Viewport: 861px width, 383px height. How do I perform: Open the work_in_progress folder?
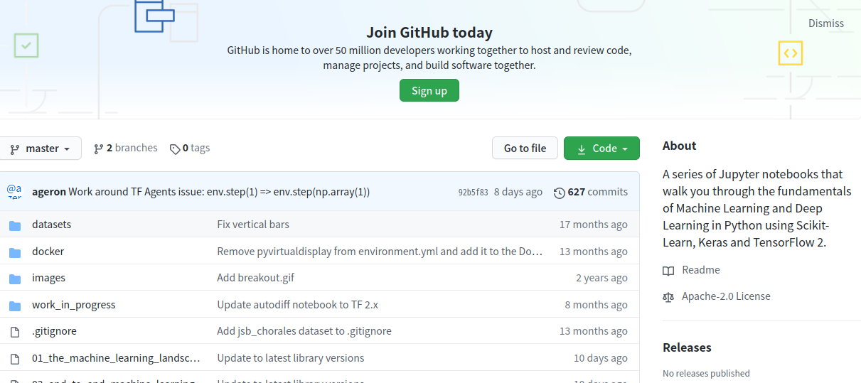[x=73, y=305]
